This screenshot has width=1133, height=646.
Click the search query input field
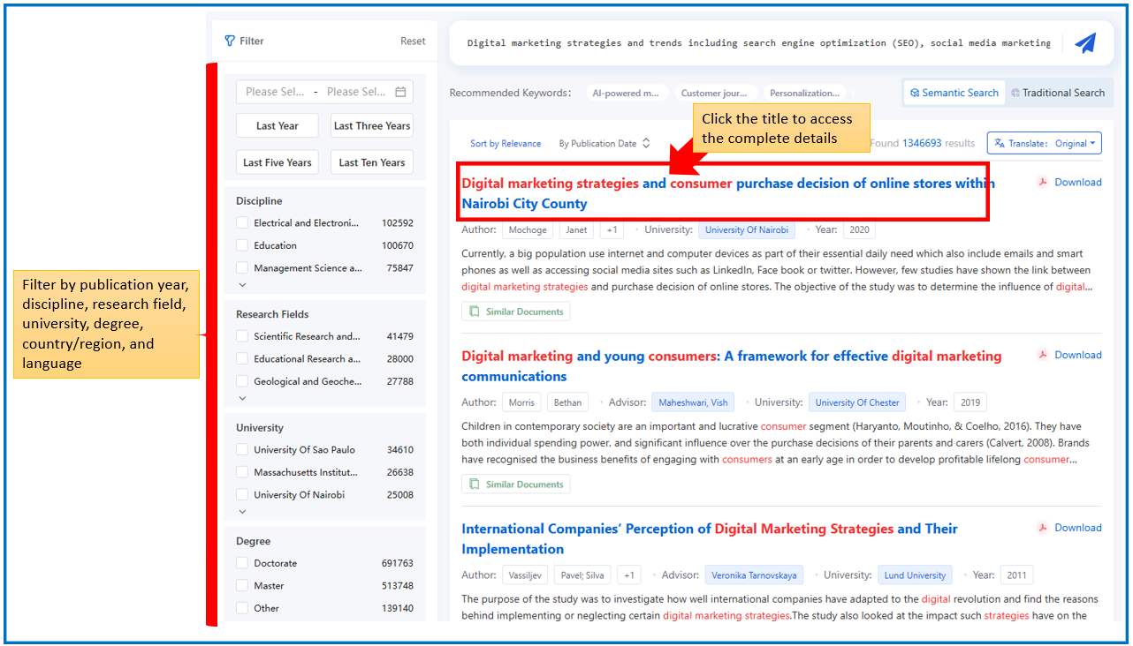[758, 43]
